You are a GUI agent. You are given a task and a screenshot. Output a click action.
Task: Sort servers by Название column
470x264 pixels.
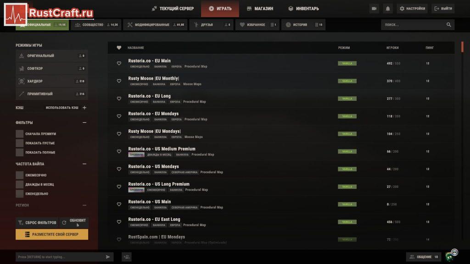point(136,48)
